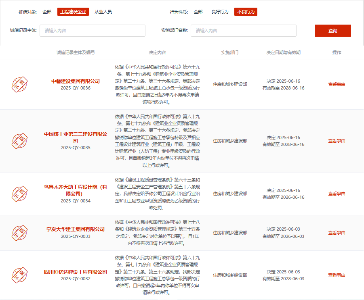The height and width of the screenshot is (300, 364).
Task: Switch to the 工程建设企业 tab
Action: pyautogui.click(x=74, y=12)
